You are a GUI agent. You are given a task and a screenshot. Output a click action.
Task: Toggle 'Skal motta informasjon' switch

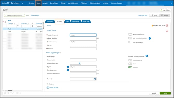tap(130, 38)
